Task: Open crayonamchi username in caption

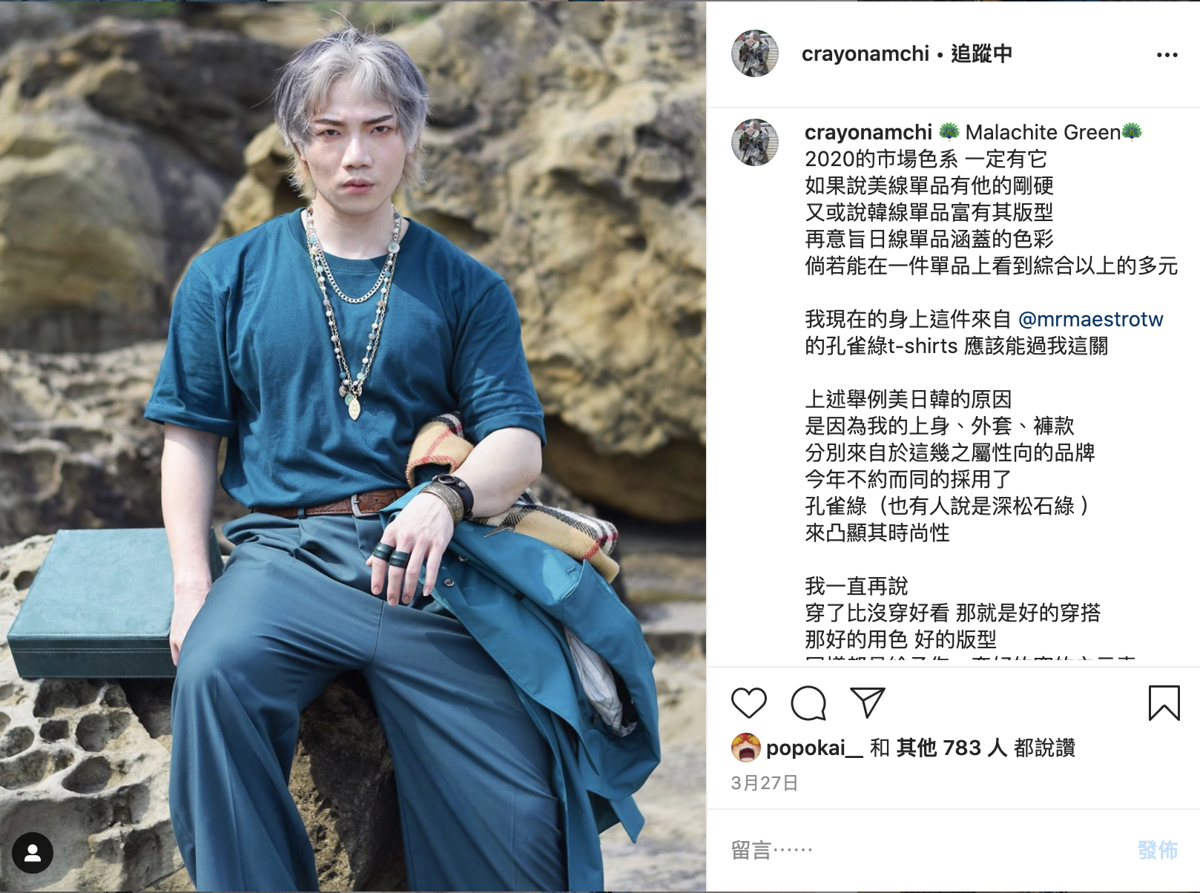Action: point(868,132)
